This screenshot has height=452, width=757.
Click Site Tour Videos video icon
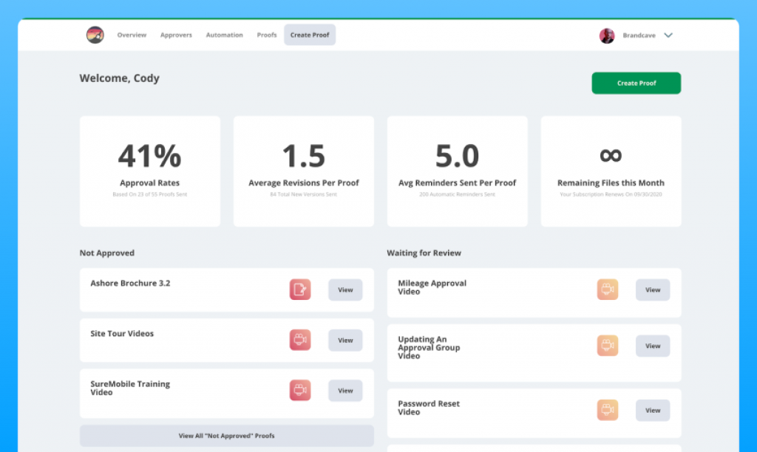(x=300, y=340)
